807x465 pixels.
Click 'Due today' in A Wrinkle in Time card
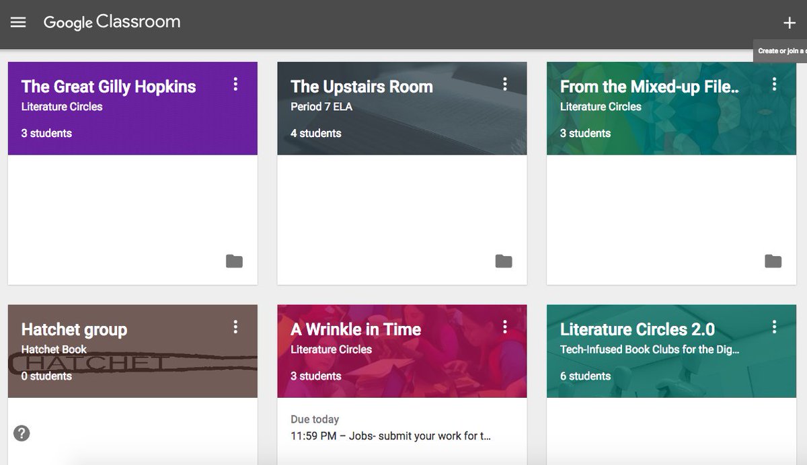pyautogui.click(x=315, y=419)
